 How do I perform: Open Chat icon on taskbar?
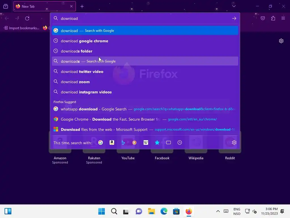[139, 211]
